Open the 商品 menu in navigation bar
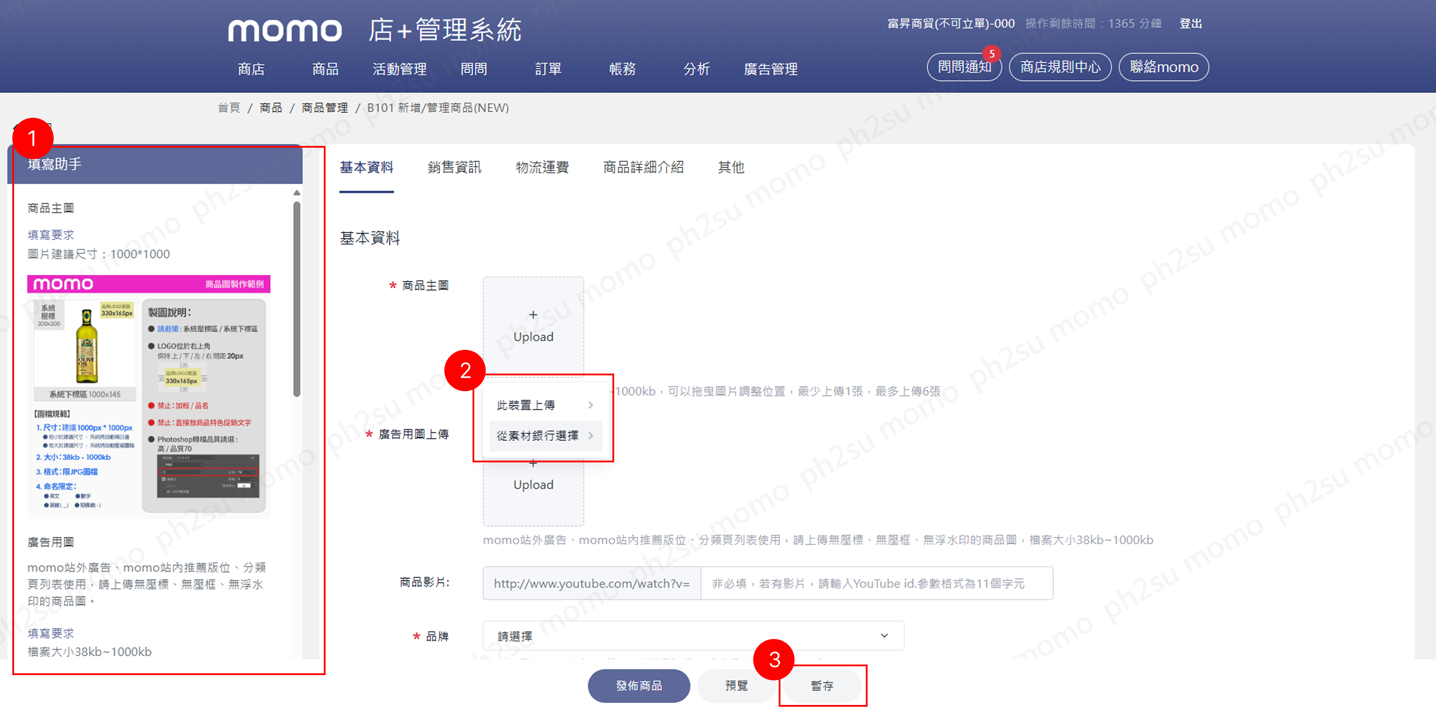The height and width of the screenshot is (712, 1436). tap(326, 69)
